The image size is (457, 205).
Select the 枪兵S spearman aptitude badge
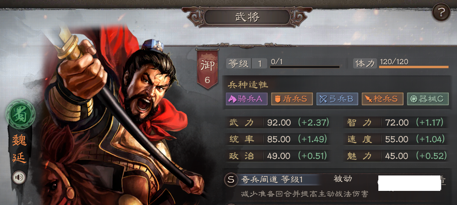382,99
